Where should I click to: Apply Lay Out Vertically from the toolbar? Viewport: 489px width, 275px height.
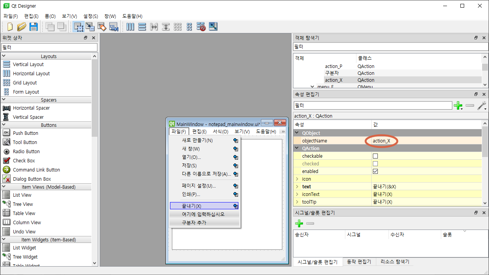tap(142, 27)
